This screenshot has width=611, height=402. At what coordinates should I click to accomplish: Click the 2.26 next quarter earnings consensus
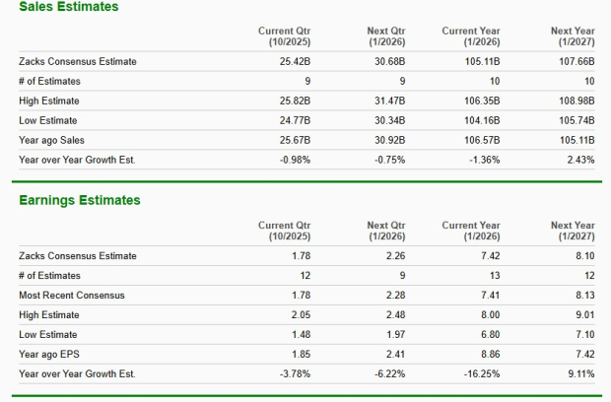click(x=395, y=256)
